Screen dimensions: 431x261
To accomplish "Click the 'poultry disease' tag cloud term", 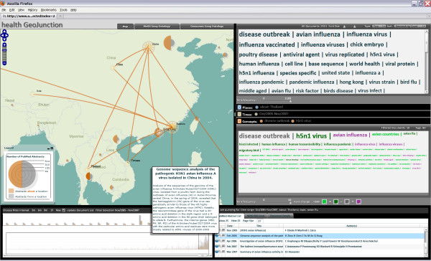I will tap(258, 54).
